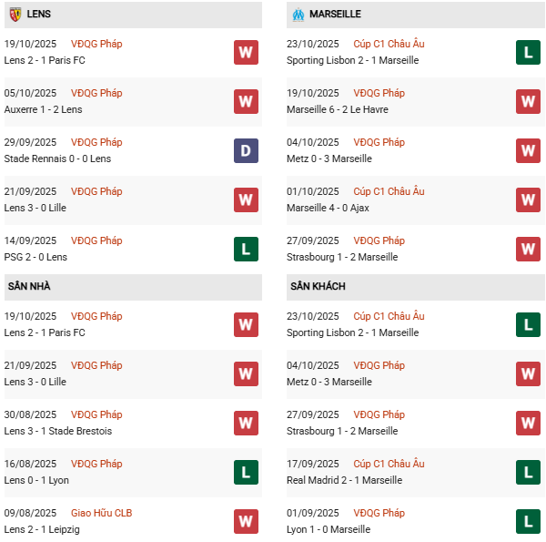
Task: Click W badge for Lens 2-1 Leipzig
Action: (x=246, y=521)
